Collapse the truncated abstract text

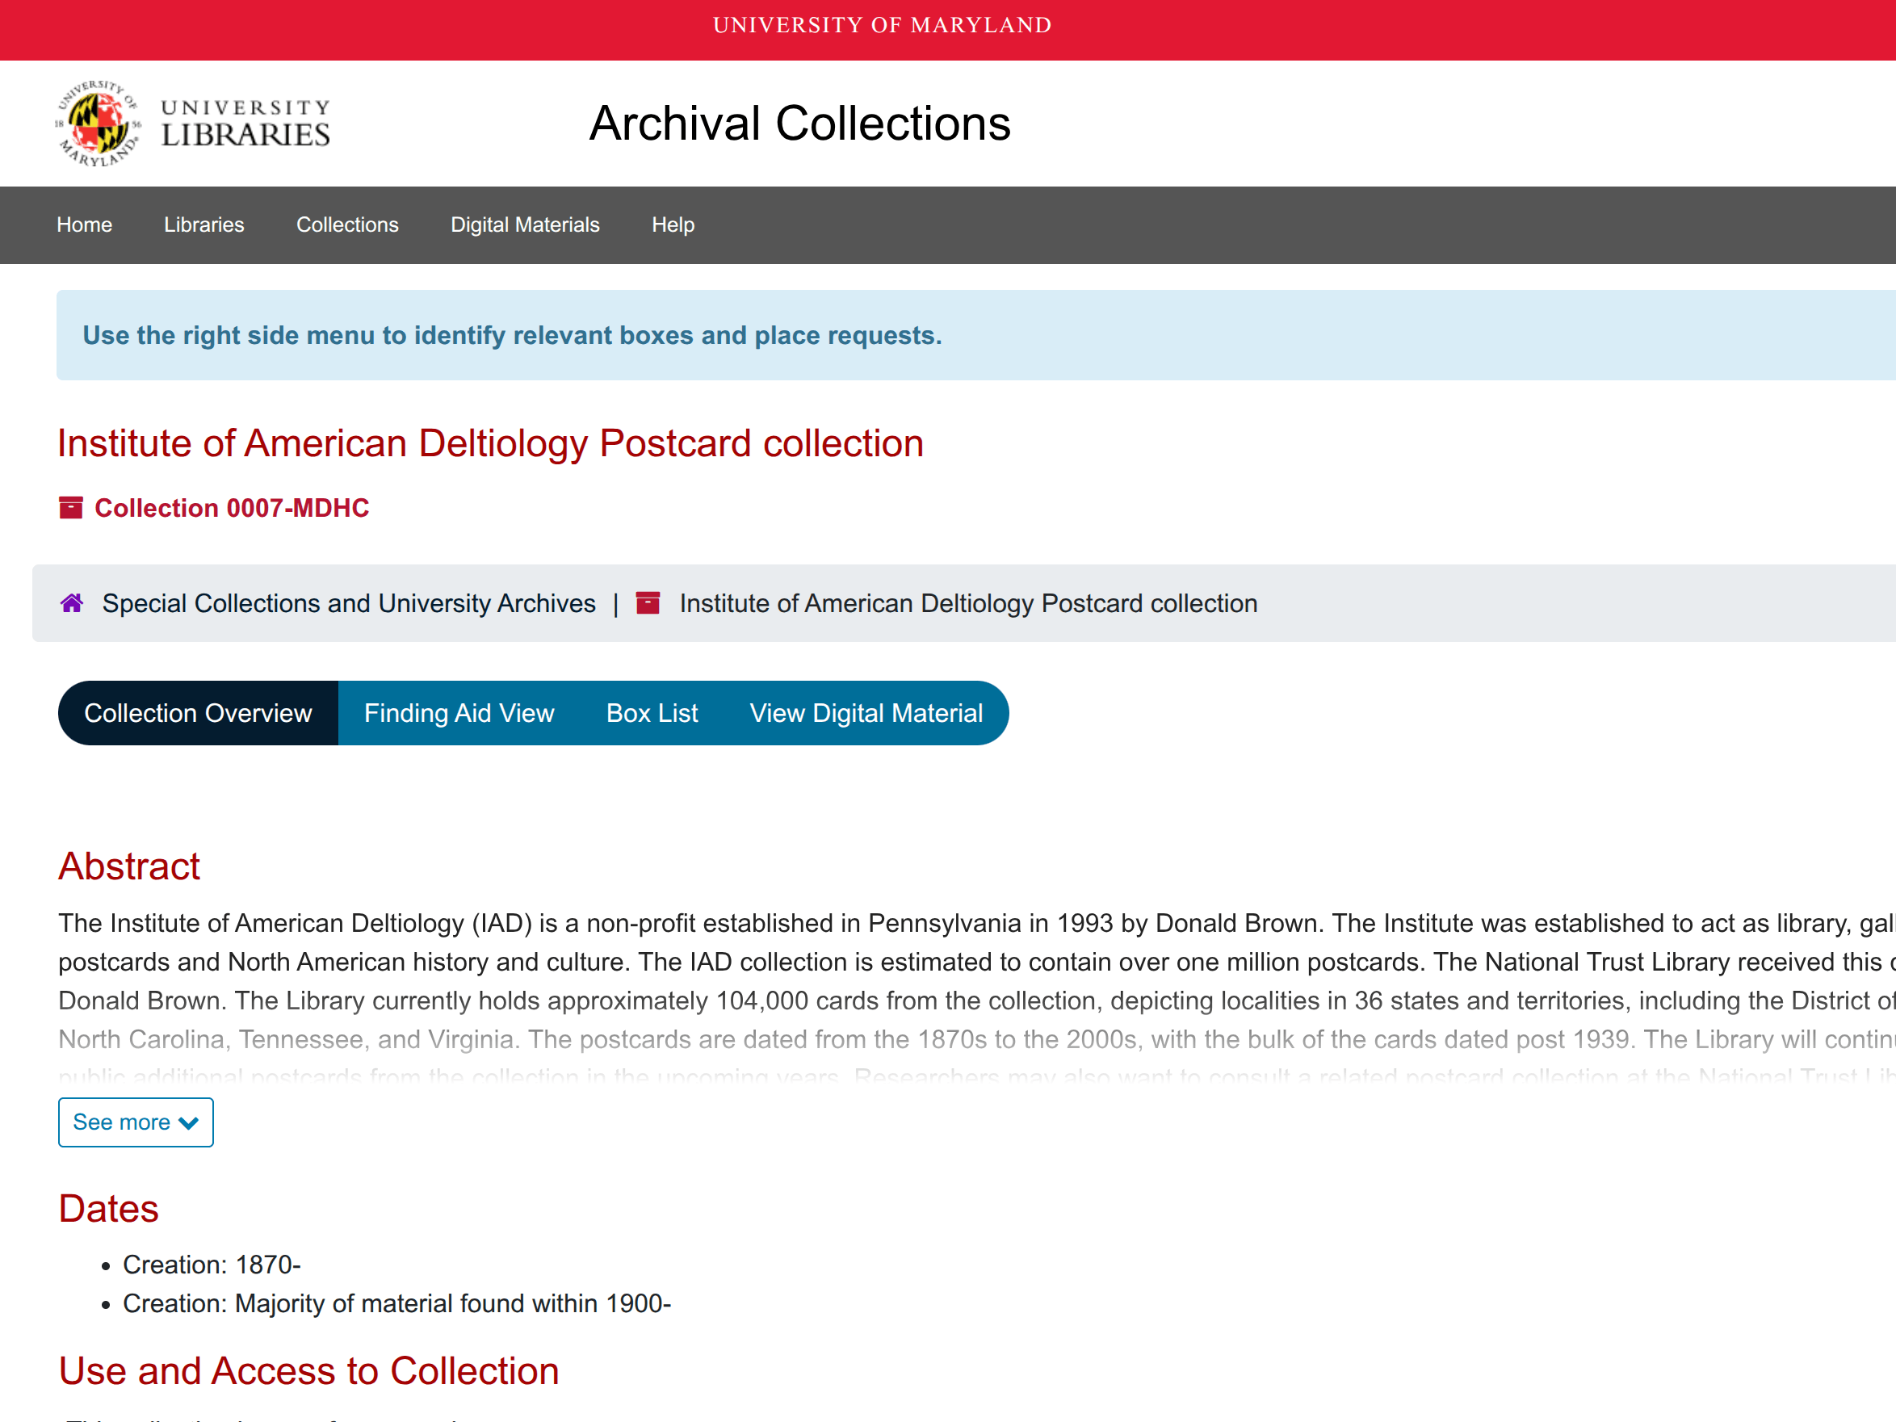136,1122
